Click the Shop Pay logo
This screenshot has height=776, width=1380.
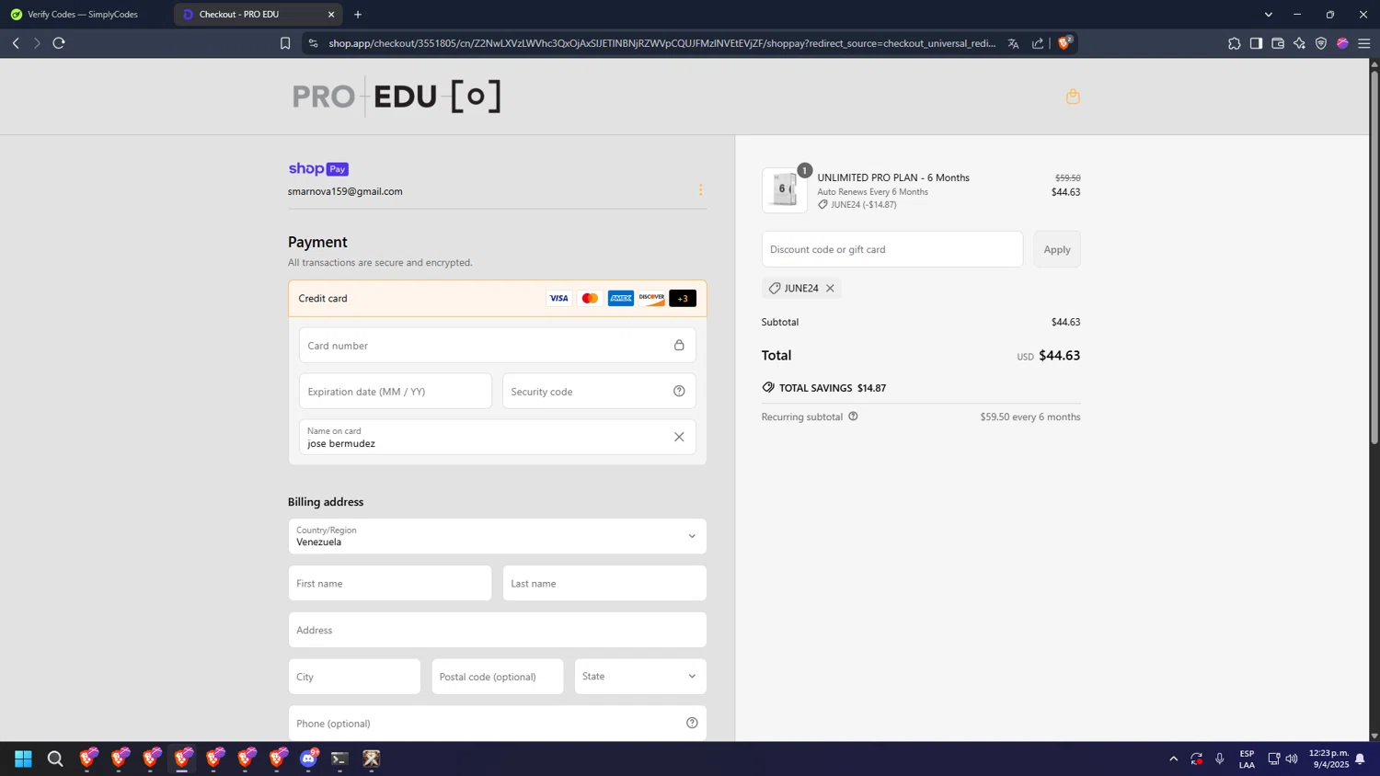click(x=318, y=169)
